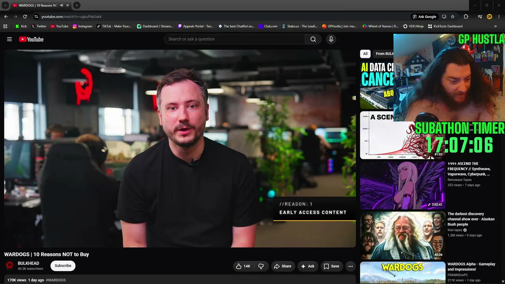Open the best ChatBot bookmark

pos(236,26)
